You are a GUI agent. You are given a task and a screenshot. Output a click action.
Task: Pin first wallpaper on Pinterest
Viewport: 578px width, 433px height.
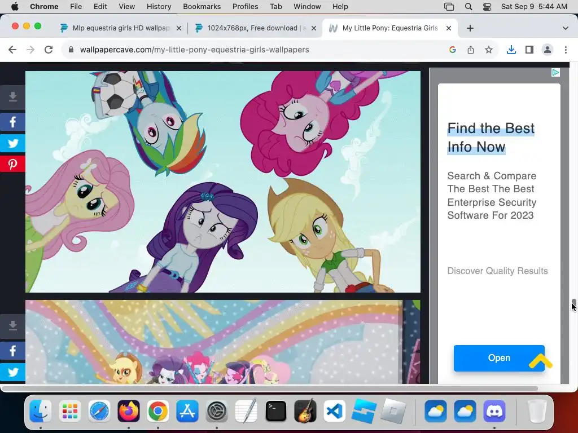(x=12, y=164)
